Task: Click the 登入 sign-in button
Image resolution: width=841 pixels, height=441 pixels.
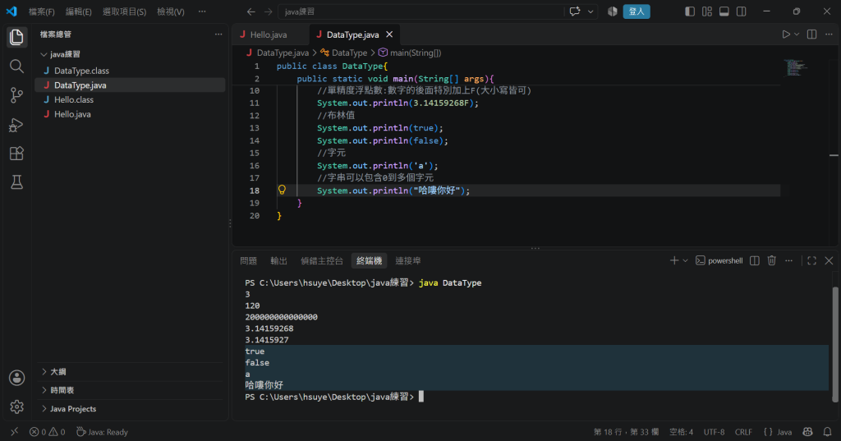Action: 636,11
